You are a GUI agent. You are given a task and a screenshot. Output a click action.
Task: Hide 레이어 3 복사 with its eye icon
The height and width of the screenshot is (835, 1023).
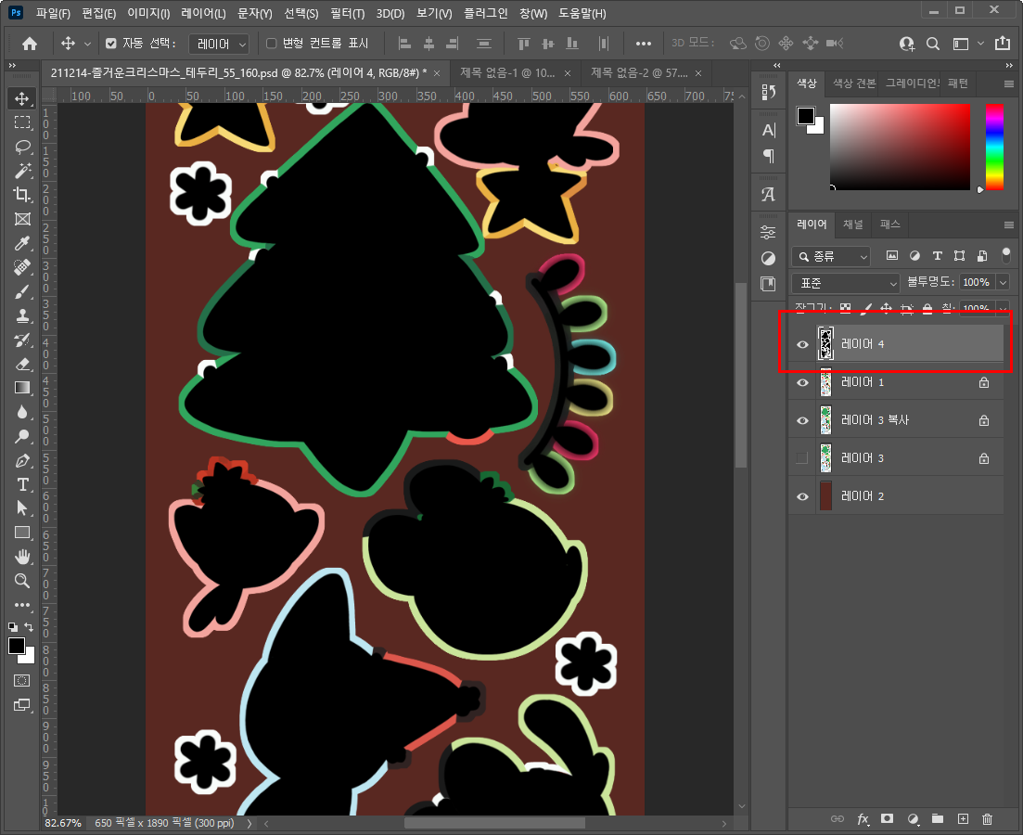802,420
